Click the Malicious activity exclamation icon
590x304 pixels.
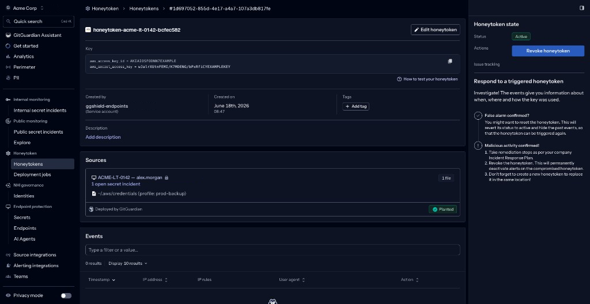coord(478,145)
